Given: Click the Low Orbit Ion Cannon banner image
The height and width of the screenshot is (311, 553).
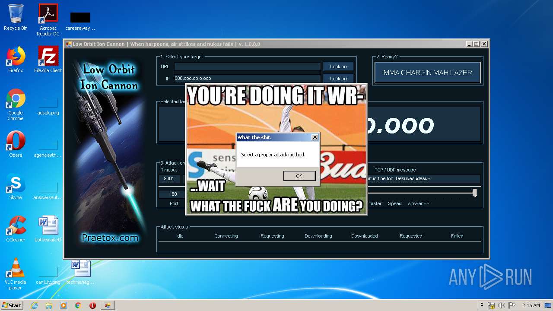Looking at the screenshot, I should click(x=110, y=152).
